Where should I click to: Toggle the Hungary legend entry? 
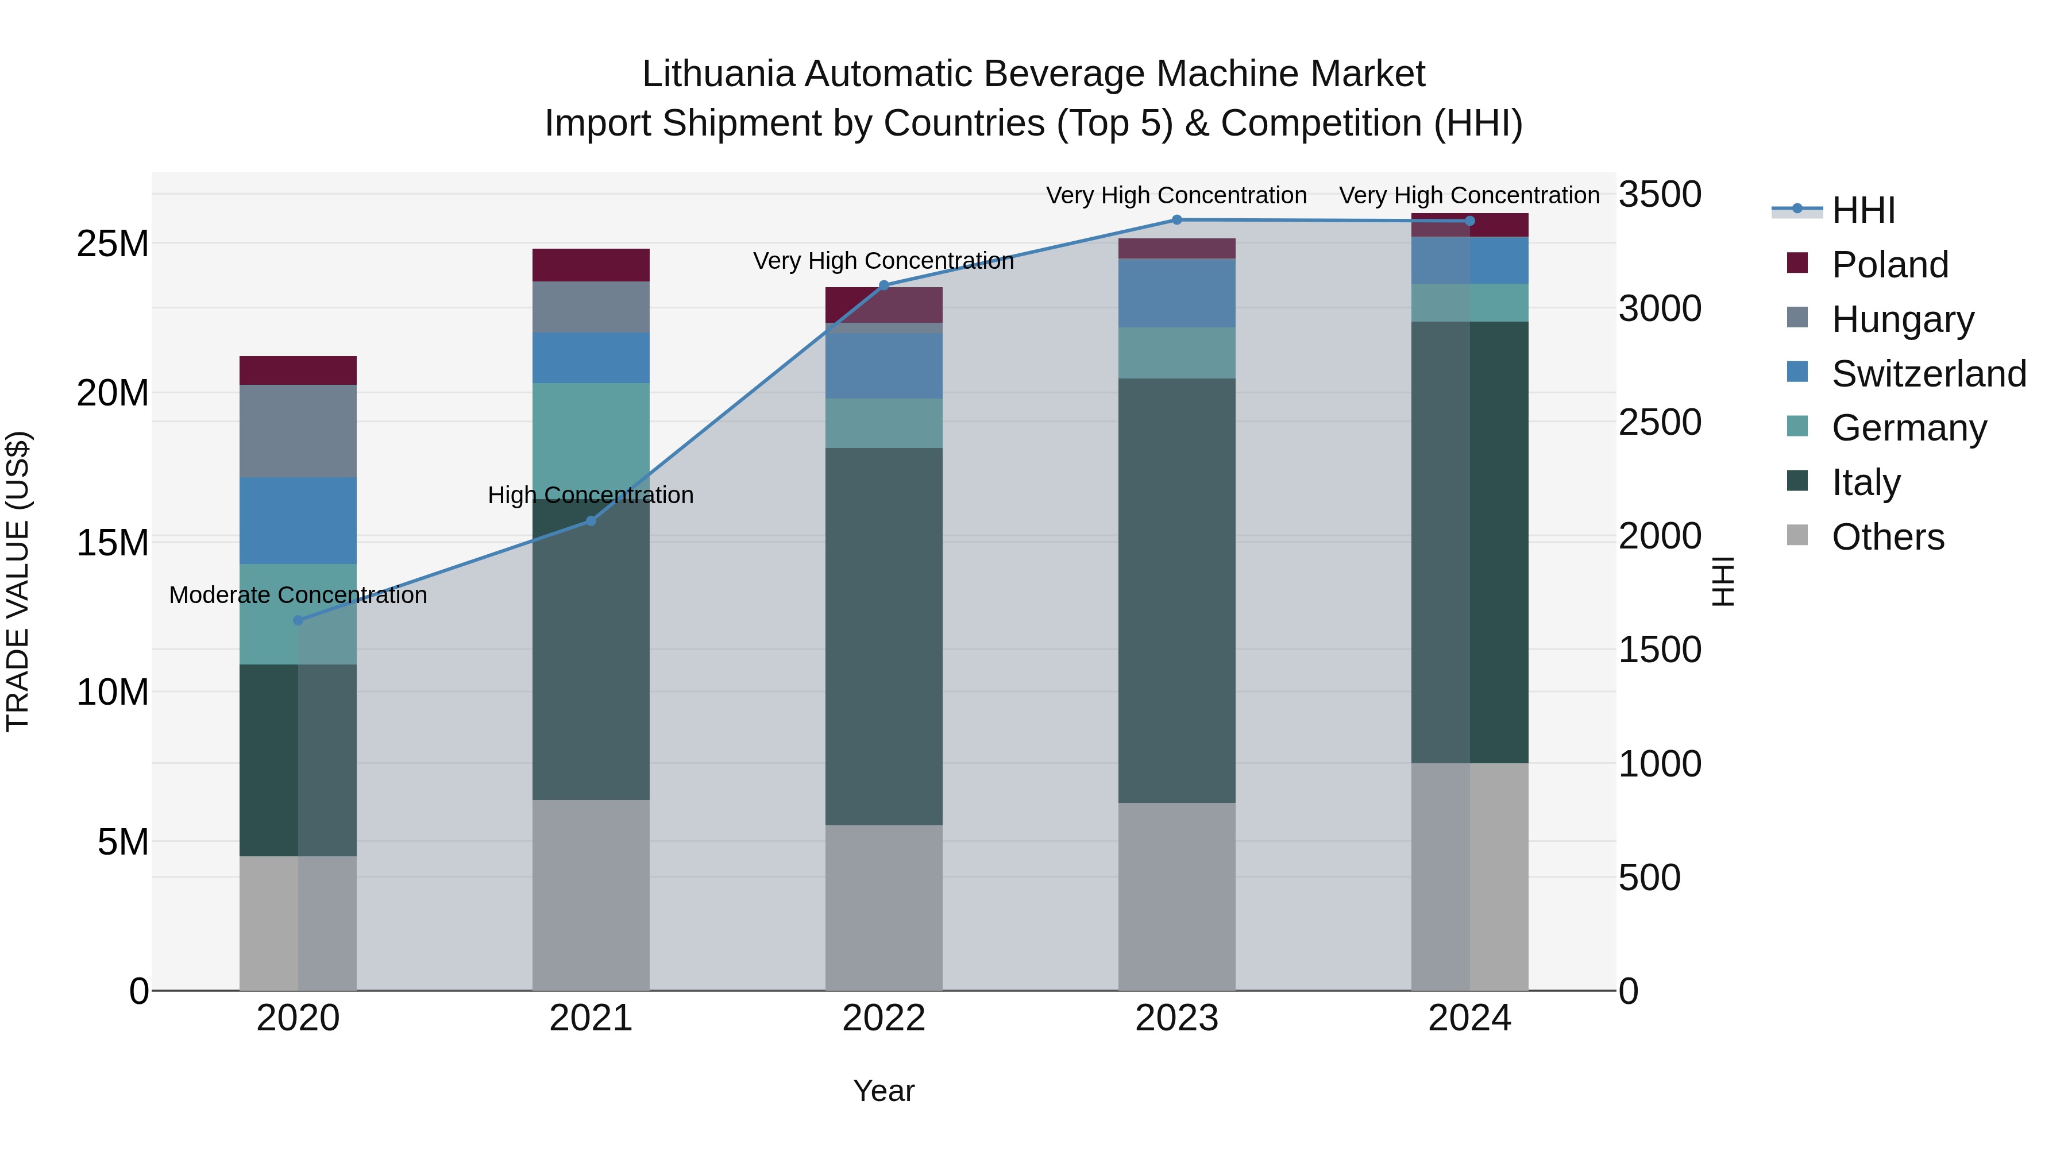(1881, 319)
